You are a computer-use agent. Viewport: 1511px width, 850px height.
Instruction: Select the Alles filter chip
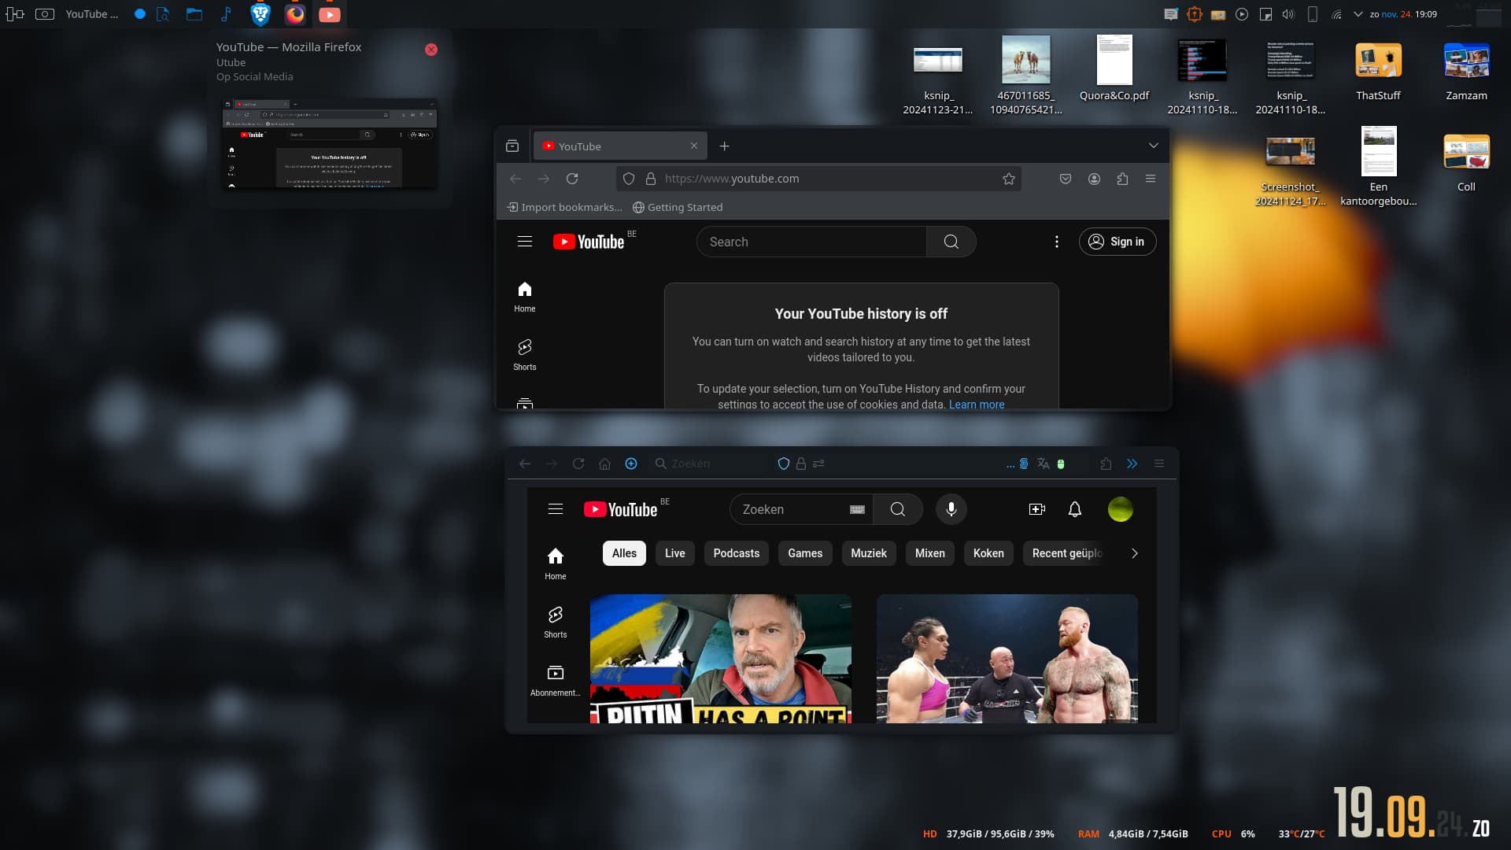pyautogui.click(x=625, y=553)
